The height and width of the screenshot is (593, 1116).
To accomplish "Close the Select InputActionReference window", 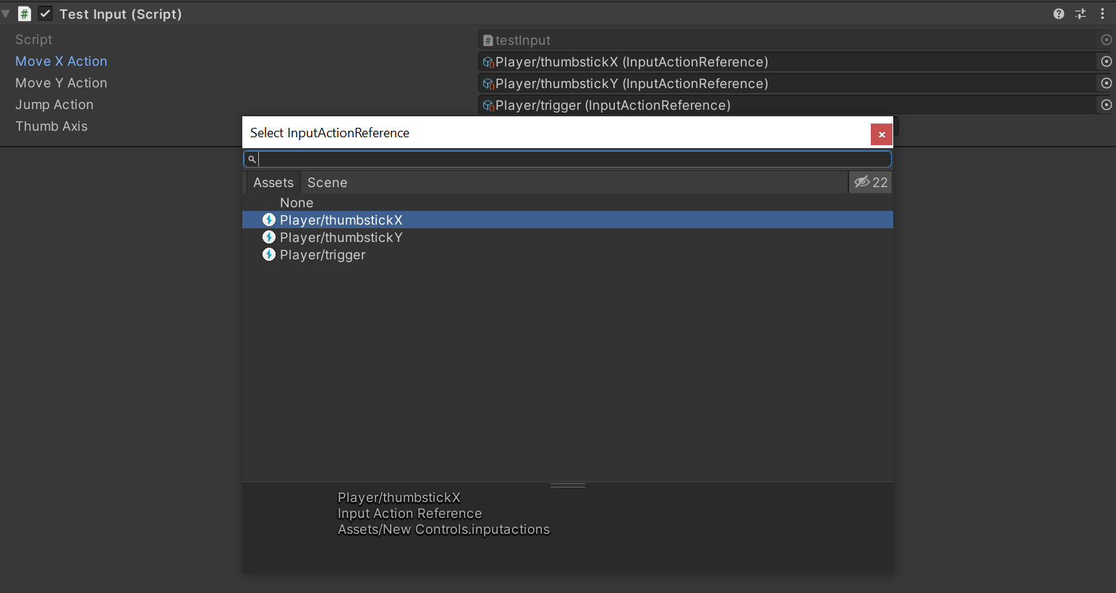I will tap(881, 134).
